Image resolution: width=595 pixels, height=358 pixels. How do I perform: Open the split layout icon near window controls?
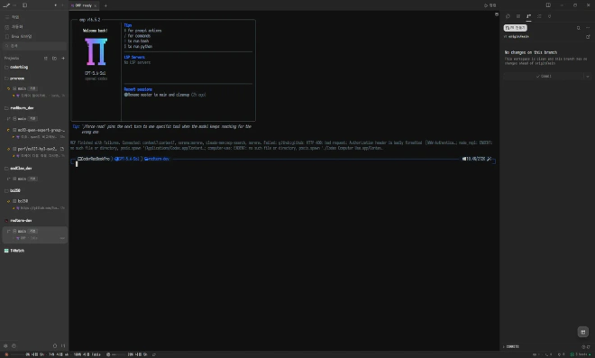[548, 5]
